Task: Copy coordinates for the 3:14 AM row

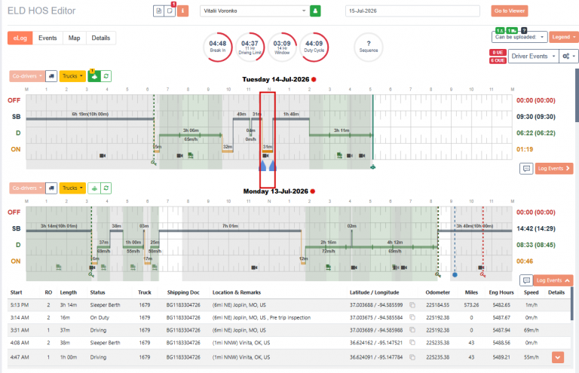Action: (x=412, y=318)
